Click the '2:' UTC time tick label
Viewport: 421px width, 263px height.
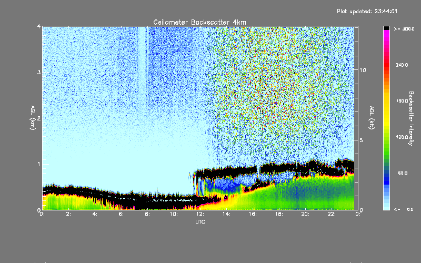[x=68, y=214]
